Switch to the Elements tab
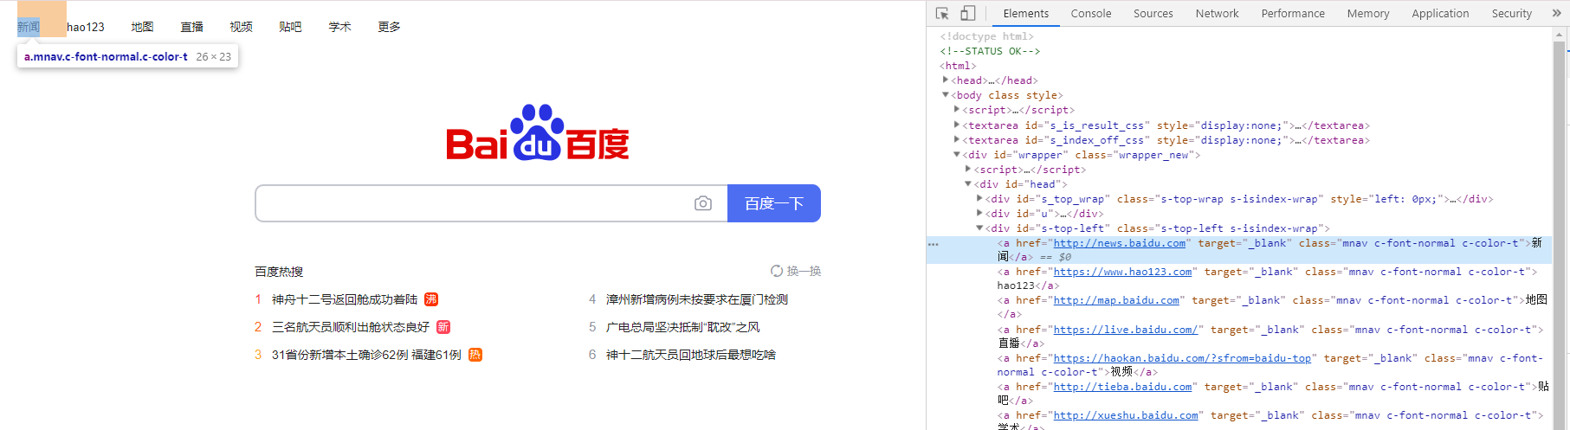 tap(1025, 13)
